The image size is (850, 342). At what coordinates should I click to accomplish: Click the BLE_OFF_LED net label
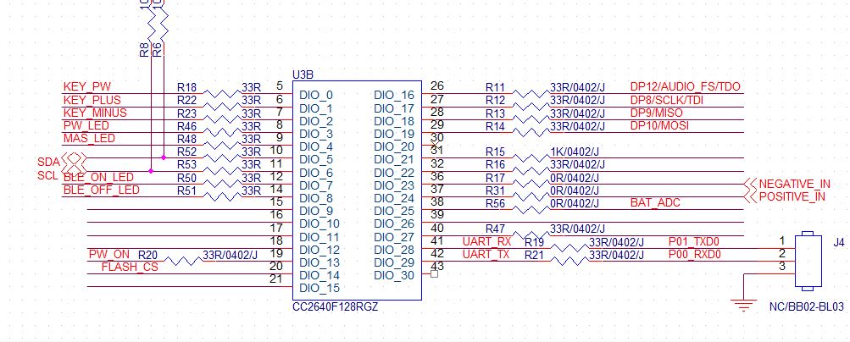click(x=102, y=190)
